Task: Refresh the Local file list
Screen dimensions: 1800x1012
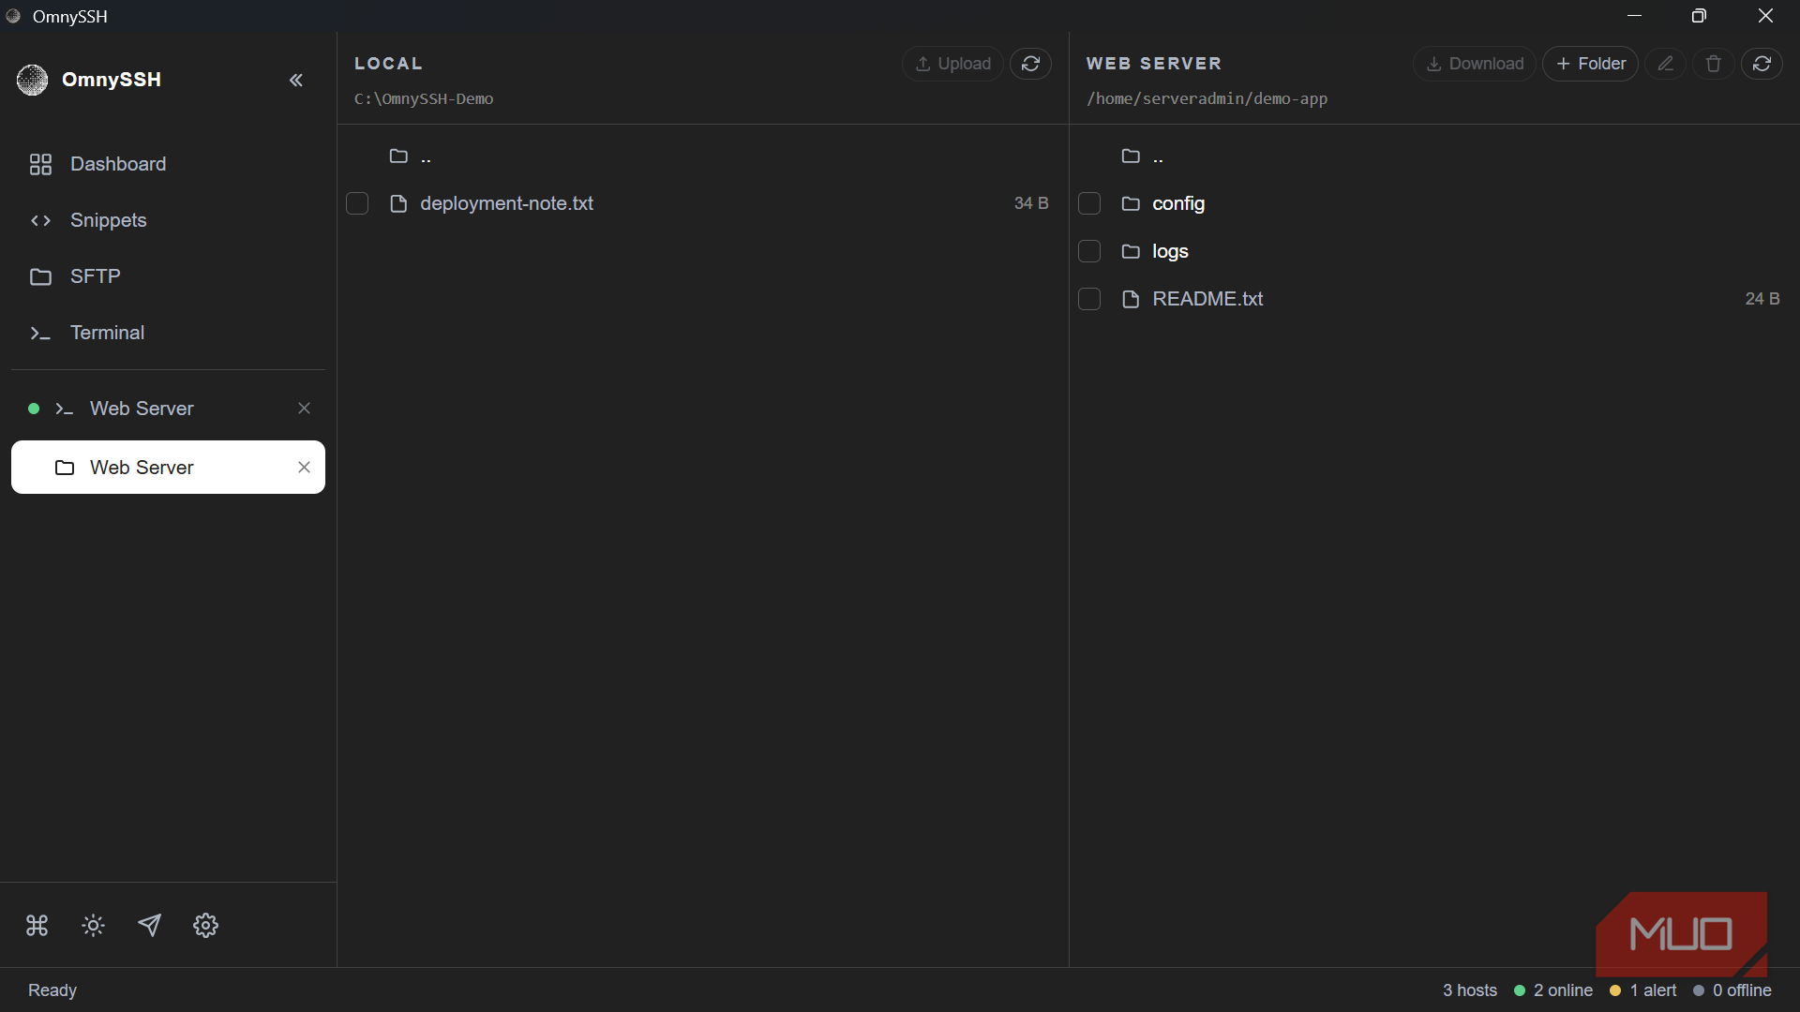Action: pyautogui.click(x=1030, y=64)
